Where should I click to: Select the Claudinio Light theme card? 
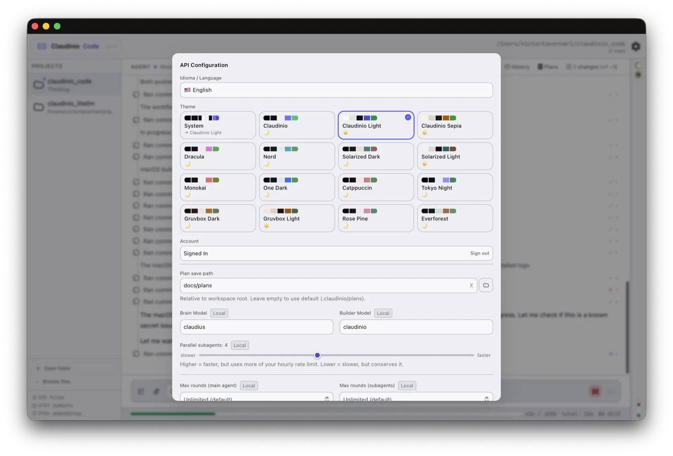[x=376, y=125]
